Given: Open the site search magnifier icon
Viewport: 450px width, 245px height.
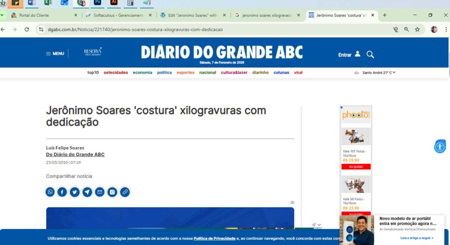Looking at the screenshot, I should tap(370, 54).
